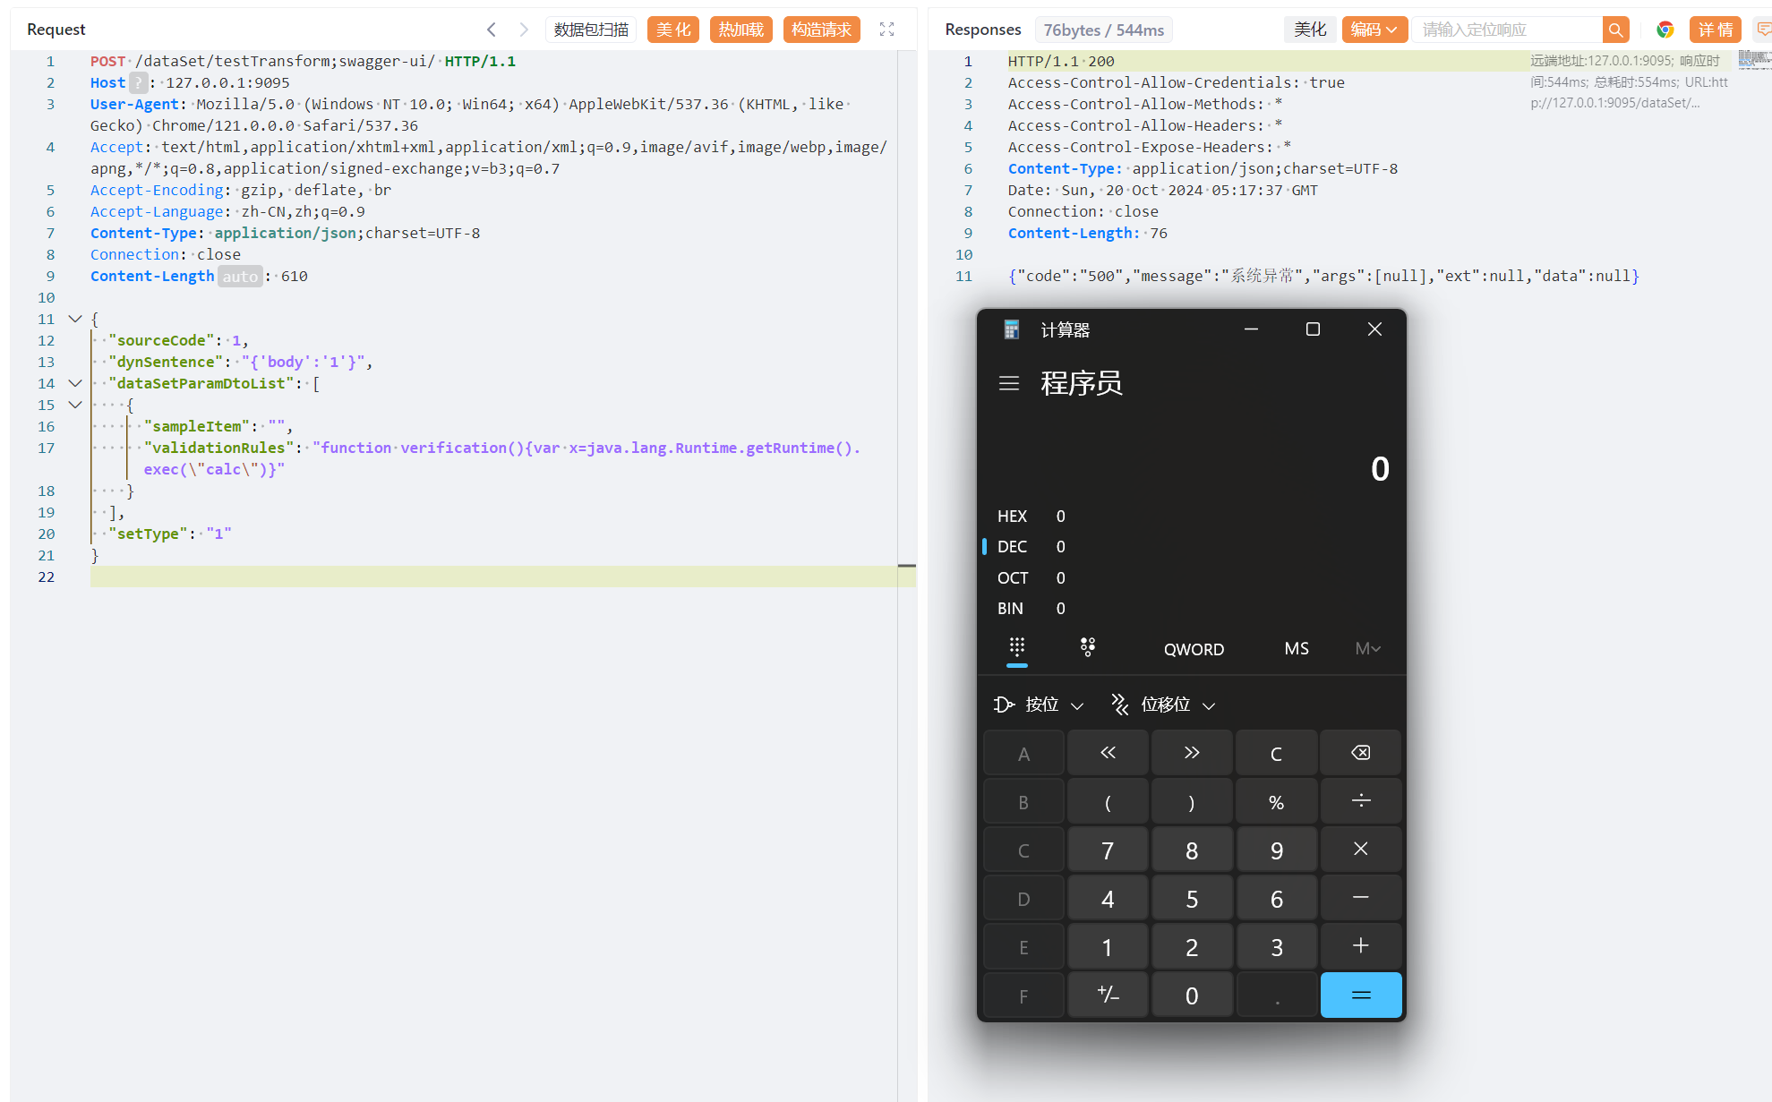
Task: Click the digit 1 key
Action: [1108, 946]
